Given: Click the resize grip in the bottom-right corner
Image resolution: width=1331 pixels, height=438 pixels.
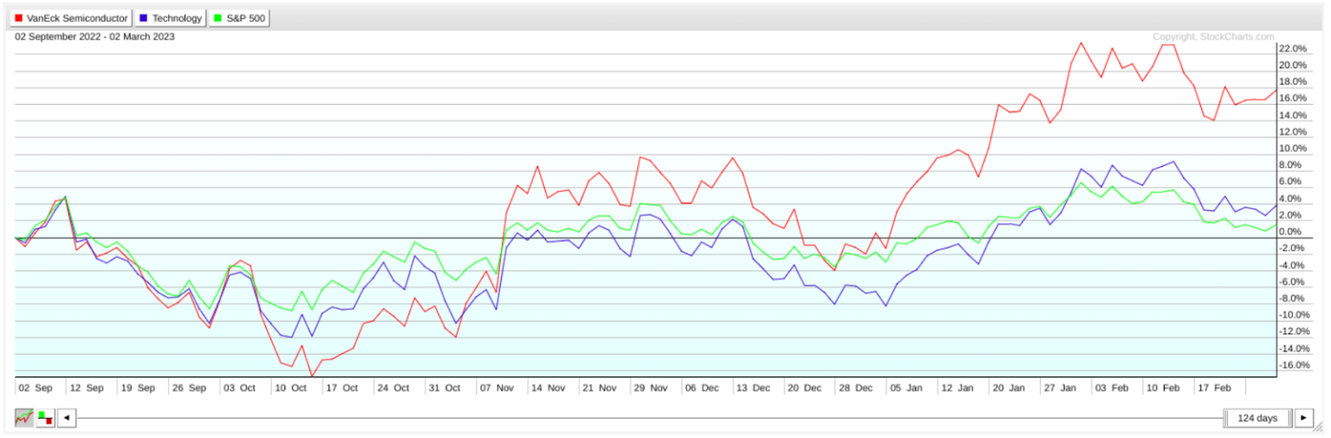Looking at the screenshot, I should [x=1319, y=428].
